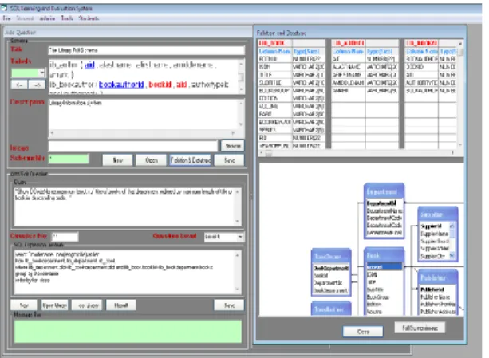
Task: Click Supplier table list scroll-down arrow
Action: pyautogui.click(x=452, y=256)
